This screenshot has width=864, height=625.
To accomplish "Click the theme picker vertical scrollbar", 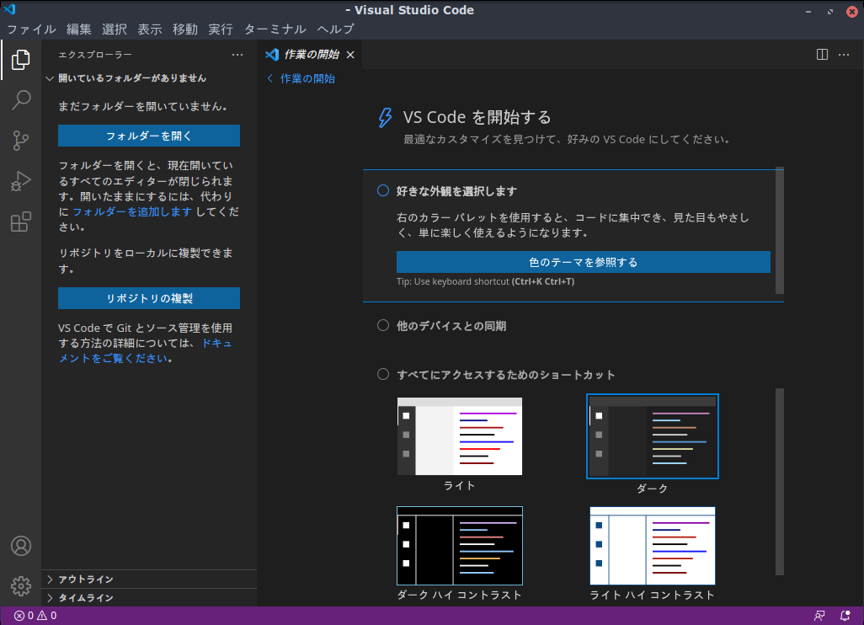I will click(779, 482).
